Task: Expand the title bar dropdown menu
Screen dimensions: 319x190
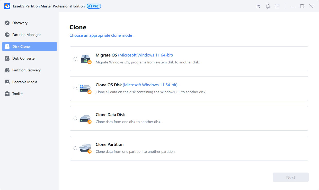Action: click(x=277, y=6)
